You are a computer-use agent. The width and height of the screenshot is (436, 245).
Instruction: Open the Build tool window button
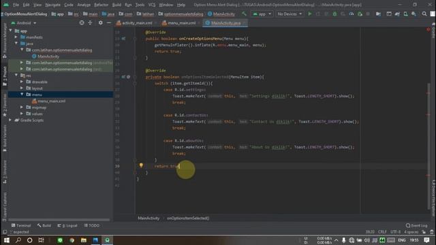[x=44, y=225]
